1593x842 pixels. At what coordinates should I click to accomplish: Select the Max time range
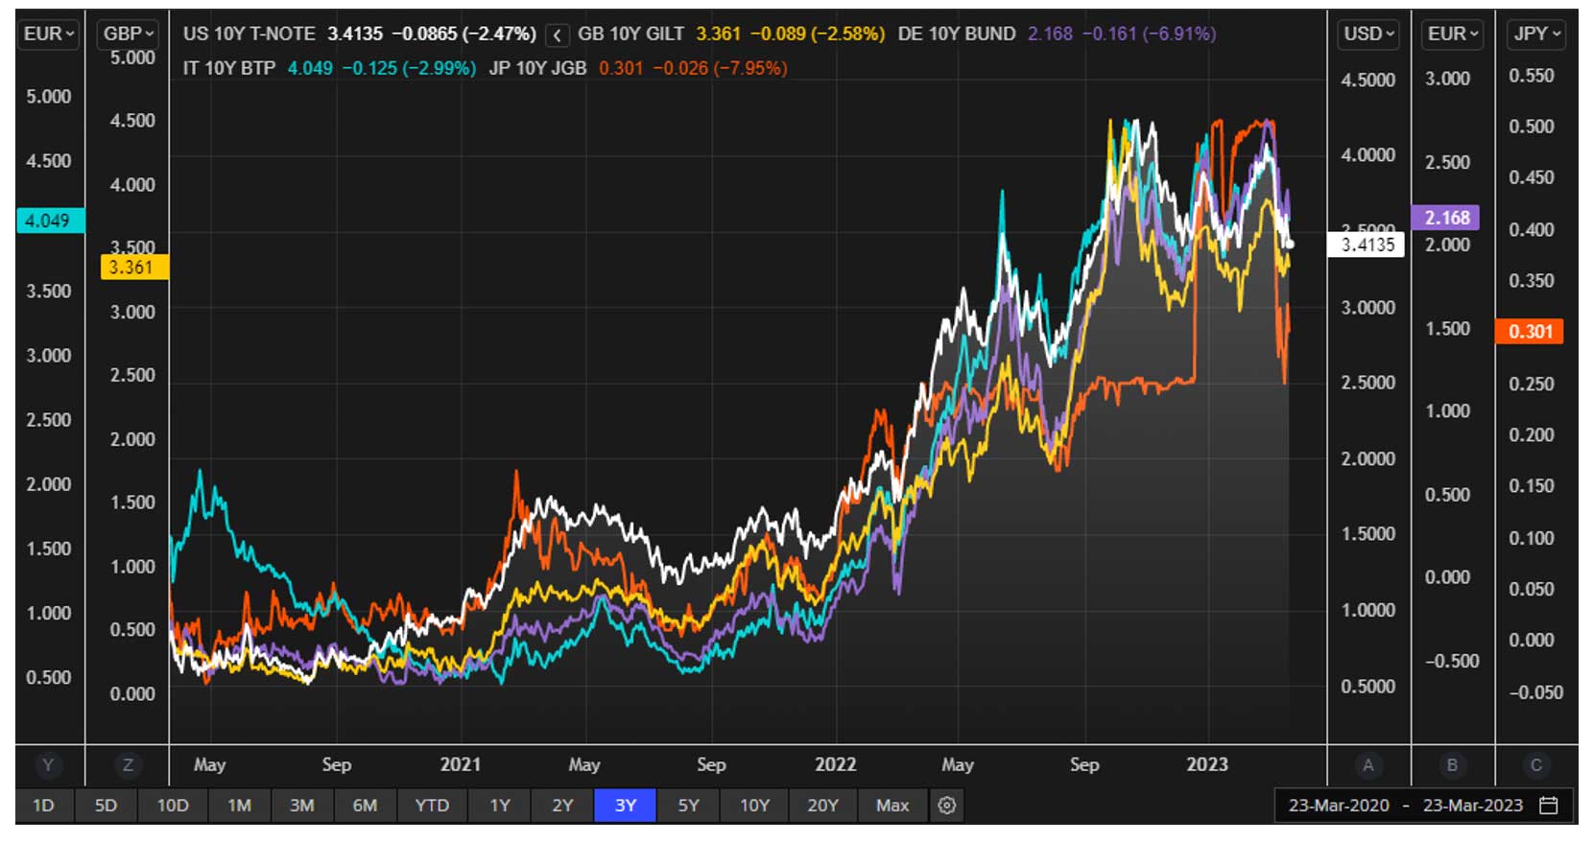[x=892, y=806]
